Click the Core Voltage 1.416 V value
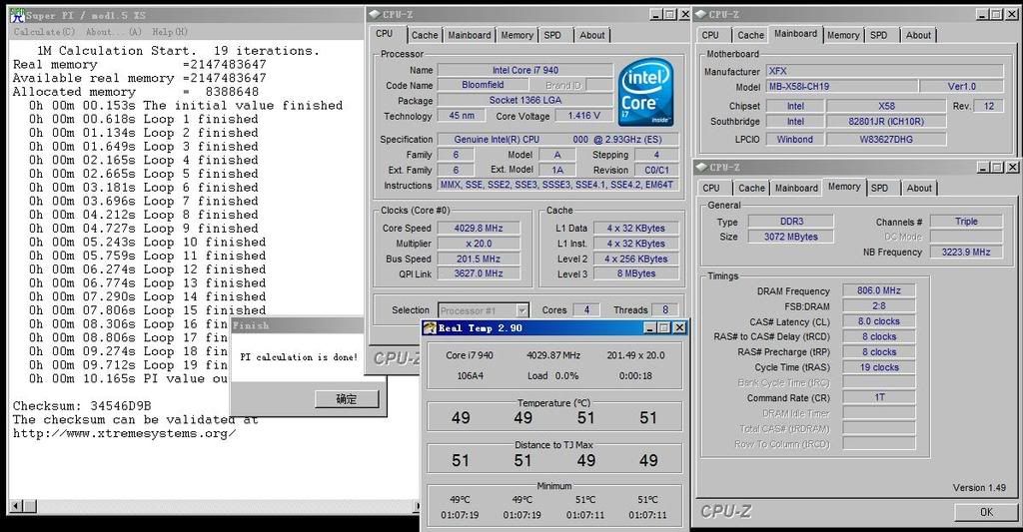This screenshot has width=1023, height=532. tap(583, 116)
